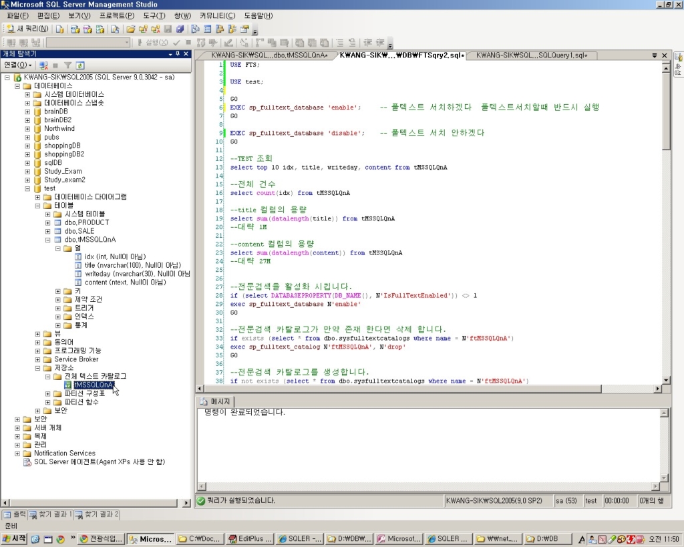Expand the 관리 folder node

[x=17, y=445]
